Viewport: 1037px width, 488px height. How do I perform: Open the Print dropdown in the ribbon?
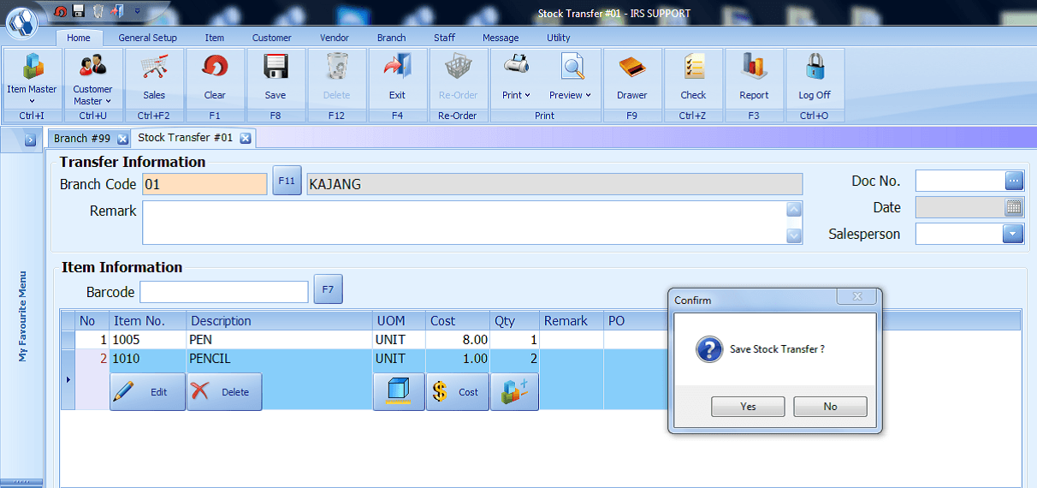pyautogui.click(x=516, y=79)
